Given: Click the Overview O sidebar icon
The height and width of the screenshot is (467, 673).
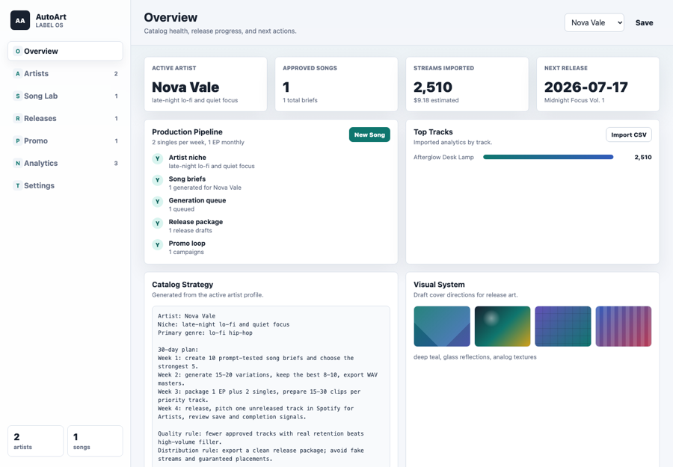Looking at the screenshot, I should (x=18, y=51).
